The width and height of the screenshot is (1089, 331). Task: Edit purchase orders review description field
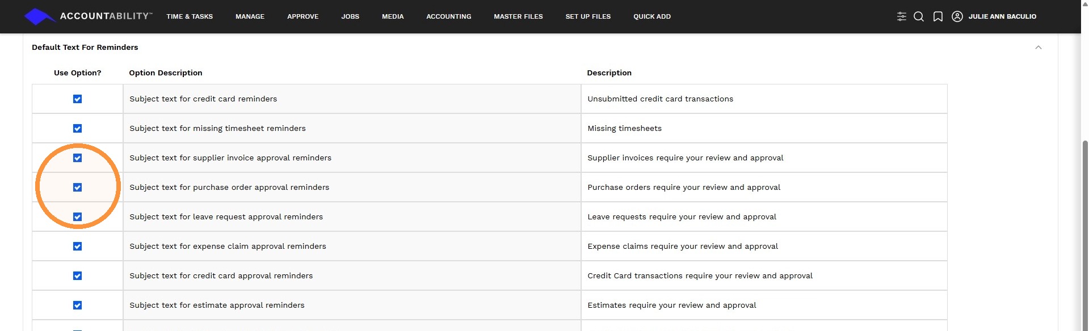(764, 187)
